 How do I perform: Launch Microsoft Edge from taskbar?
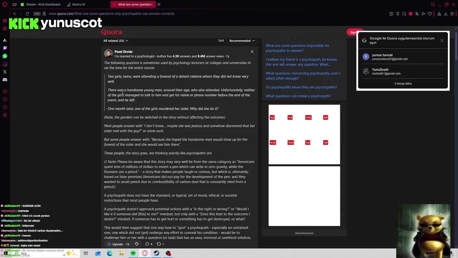tap(109, 253)
